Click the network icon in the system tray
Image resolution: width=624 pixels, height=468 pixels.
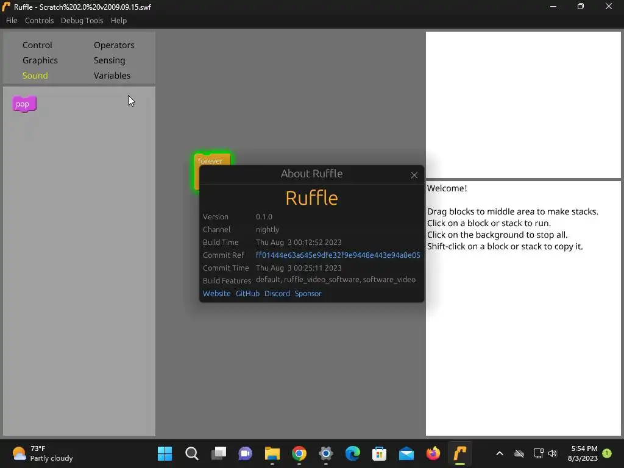(x=538, y=453)
